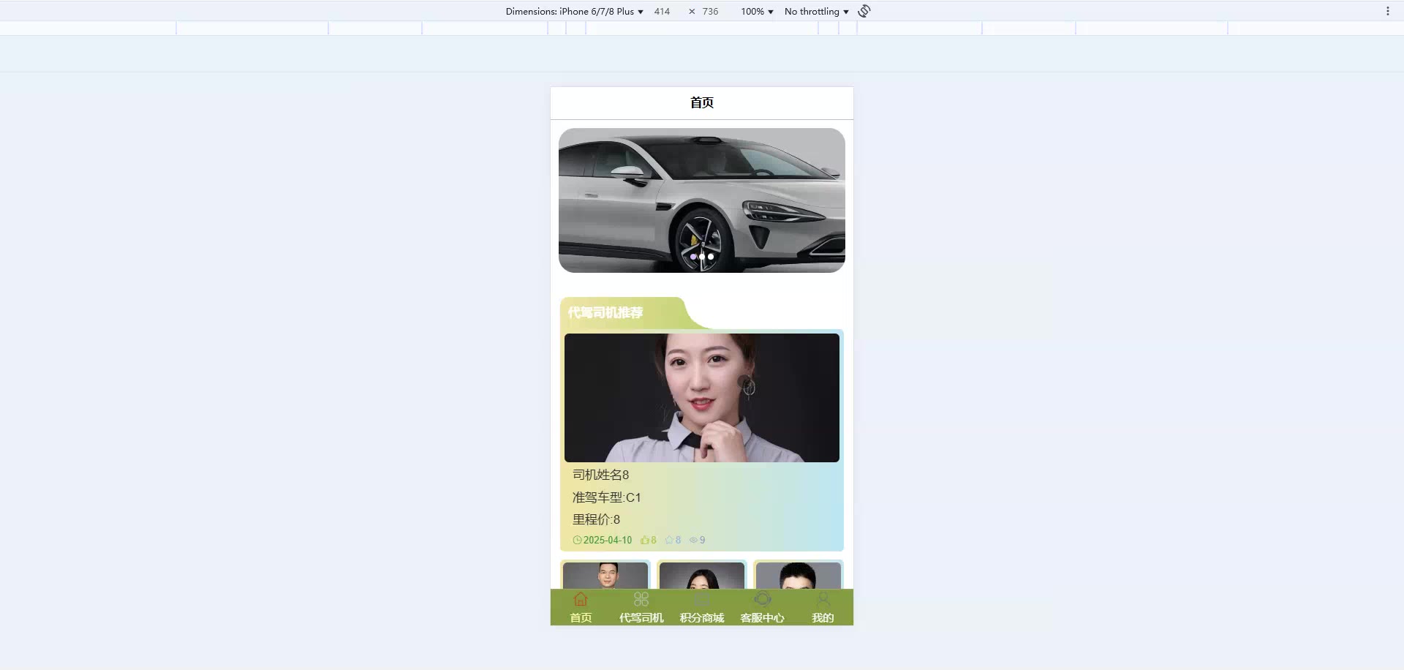
Task: Open the 100% zoom dropdown
Action: coord(757,11)
